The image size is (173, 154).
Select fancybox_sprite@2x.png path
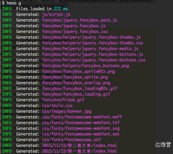point(79,71)
